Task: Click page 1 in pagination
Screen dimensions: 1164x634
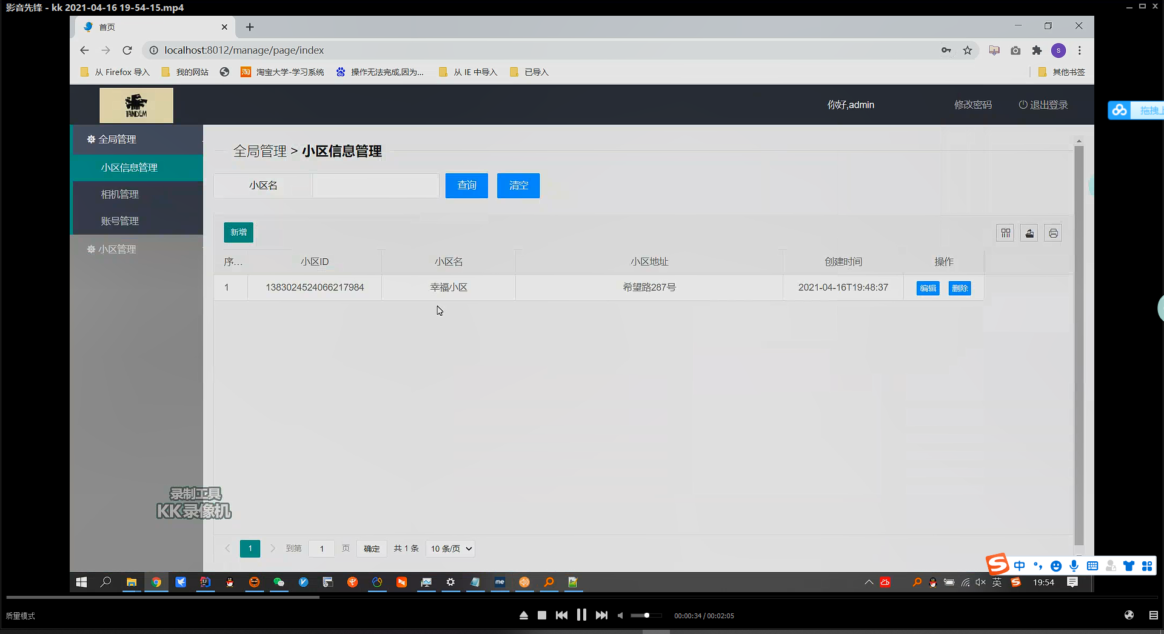Action: pos(250,549)
